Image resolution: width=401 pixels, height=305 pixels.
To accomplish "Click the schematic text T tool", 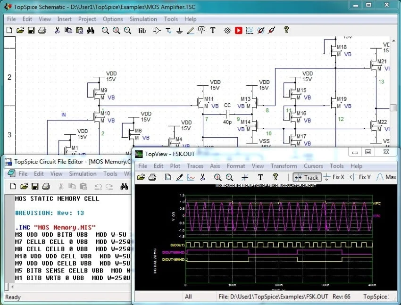I will click(x=213, y=31).
